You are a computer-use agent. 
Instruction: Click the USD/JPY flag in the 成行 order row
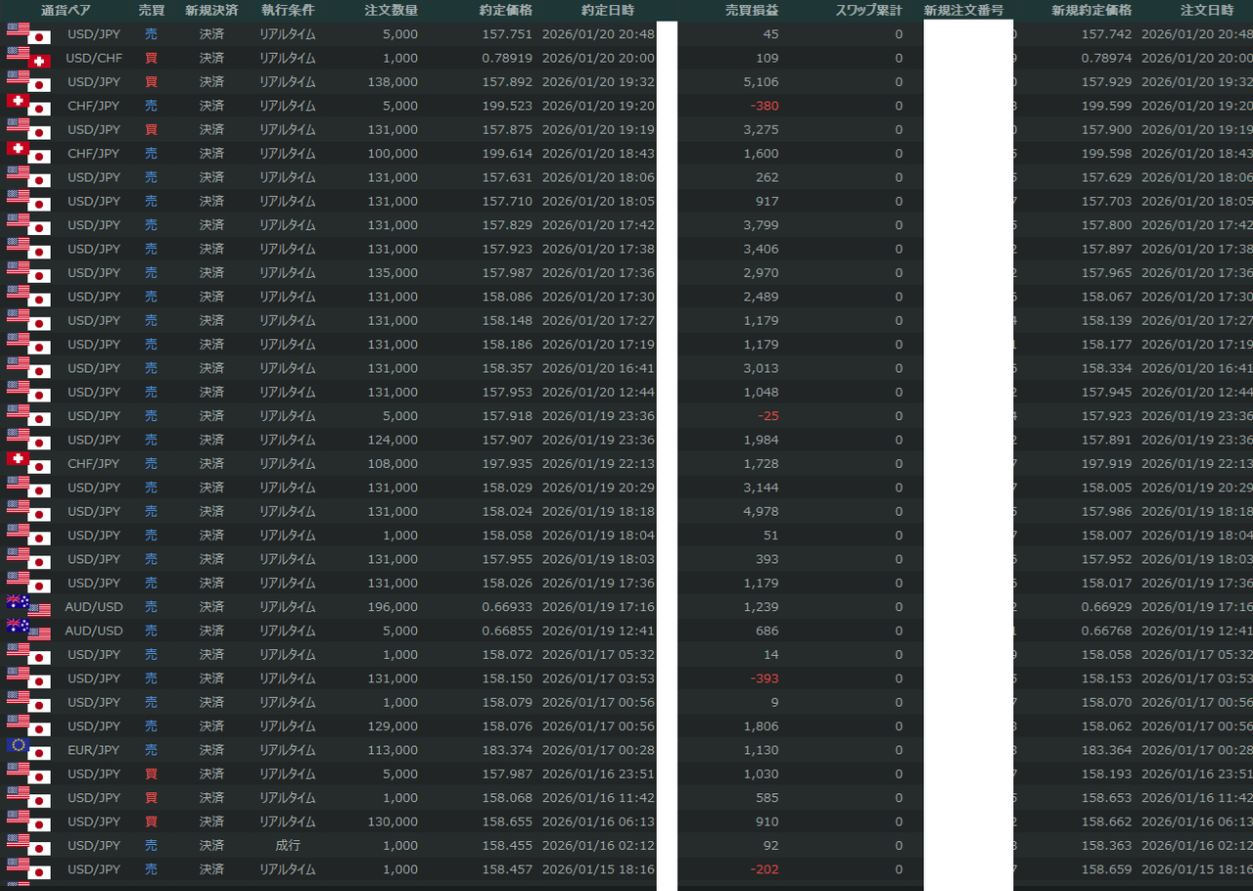click(28, 845)
